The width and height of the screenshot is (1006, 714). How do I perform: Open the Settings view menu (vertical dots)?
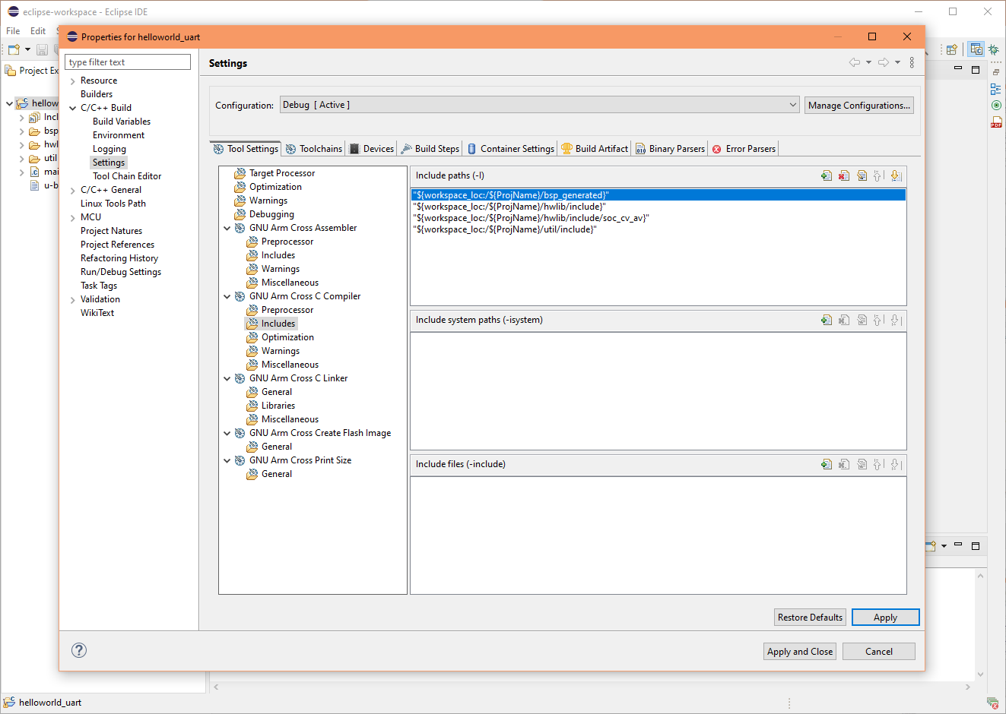tap(912, 62)
